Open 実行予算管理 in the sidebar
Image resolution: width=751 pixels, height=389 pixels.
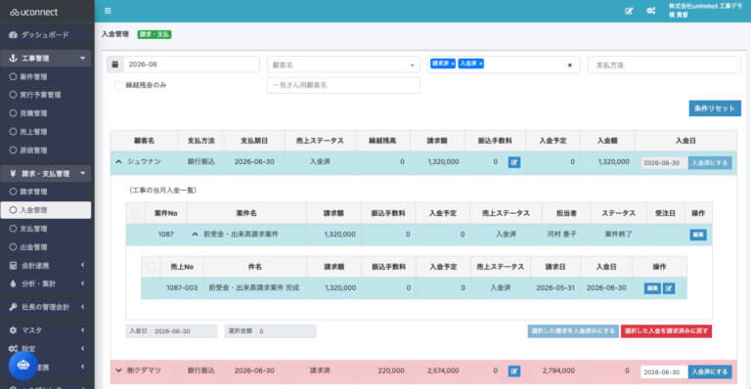(46, 95)
